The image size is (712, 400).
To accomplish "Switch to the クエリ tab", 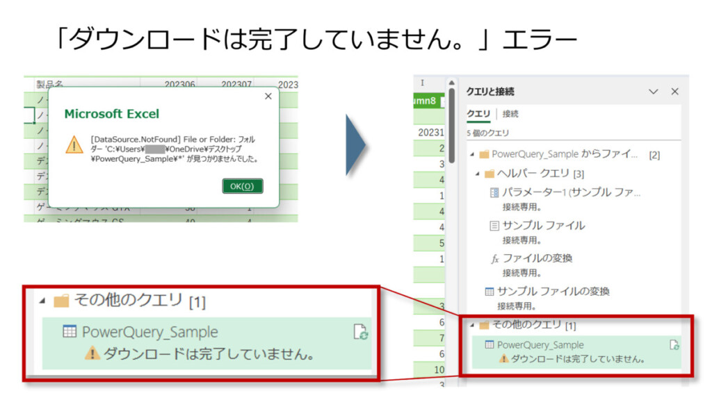I will [478, 114].
